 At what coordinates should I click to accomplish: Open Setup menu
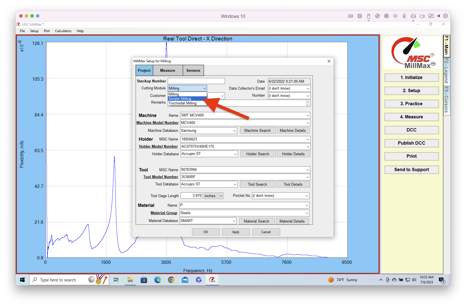pyautogui.click(x=34, y=31)
